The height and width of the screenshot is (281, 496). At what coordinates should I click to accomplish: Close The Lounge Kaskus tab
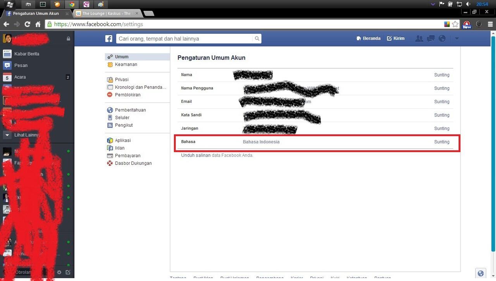click(136, 14)
